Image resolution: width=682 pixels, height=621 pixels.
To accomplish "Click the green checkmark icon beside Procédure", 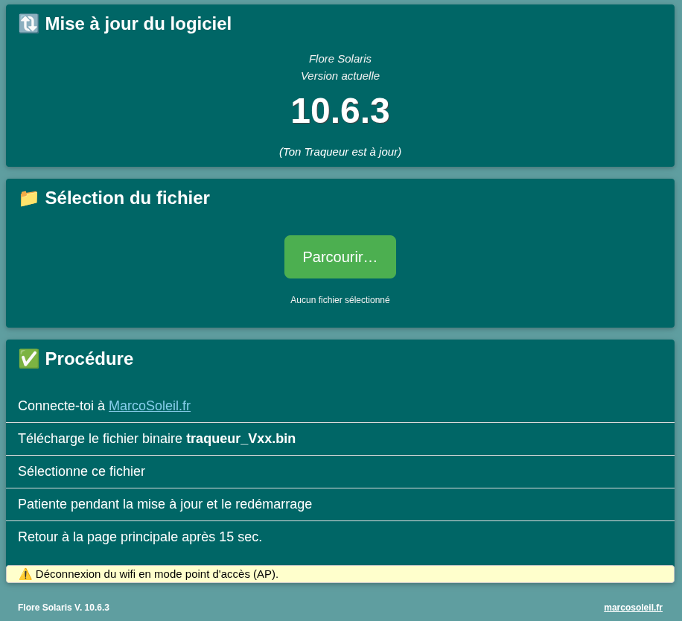I will pyautogui.click(x=28, y=358).
